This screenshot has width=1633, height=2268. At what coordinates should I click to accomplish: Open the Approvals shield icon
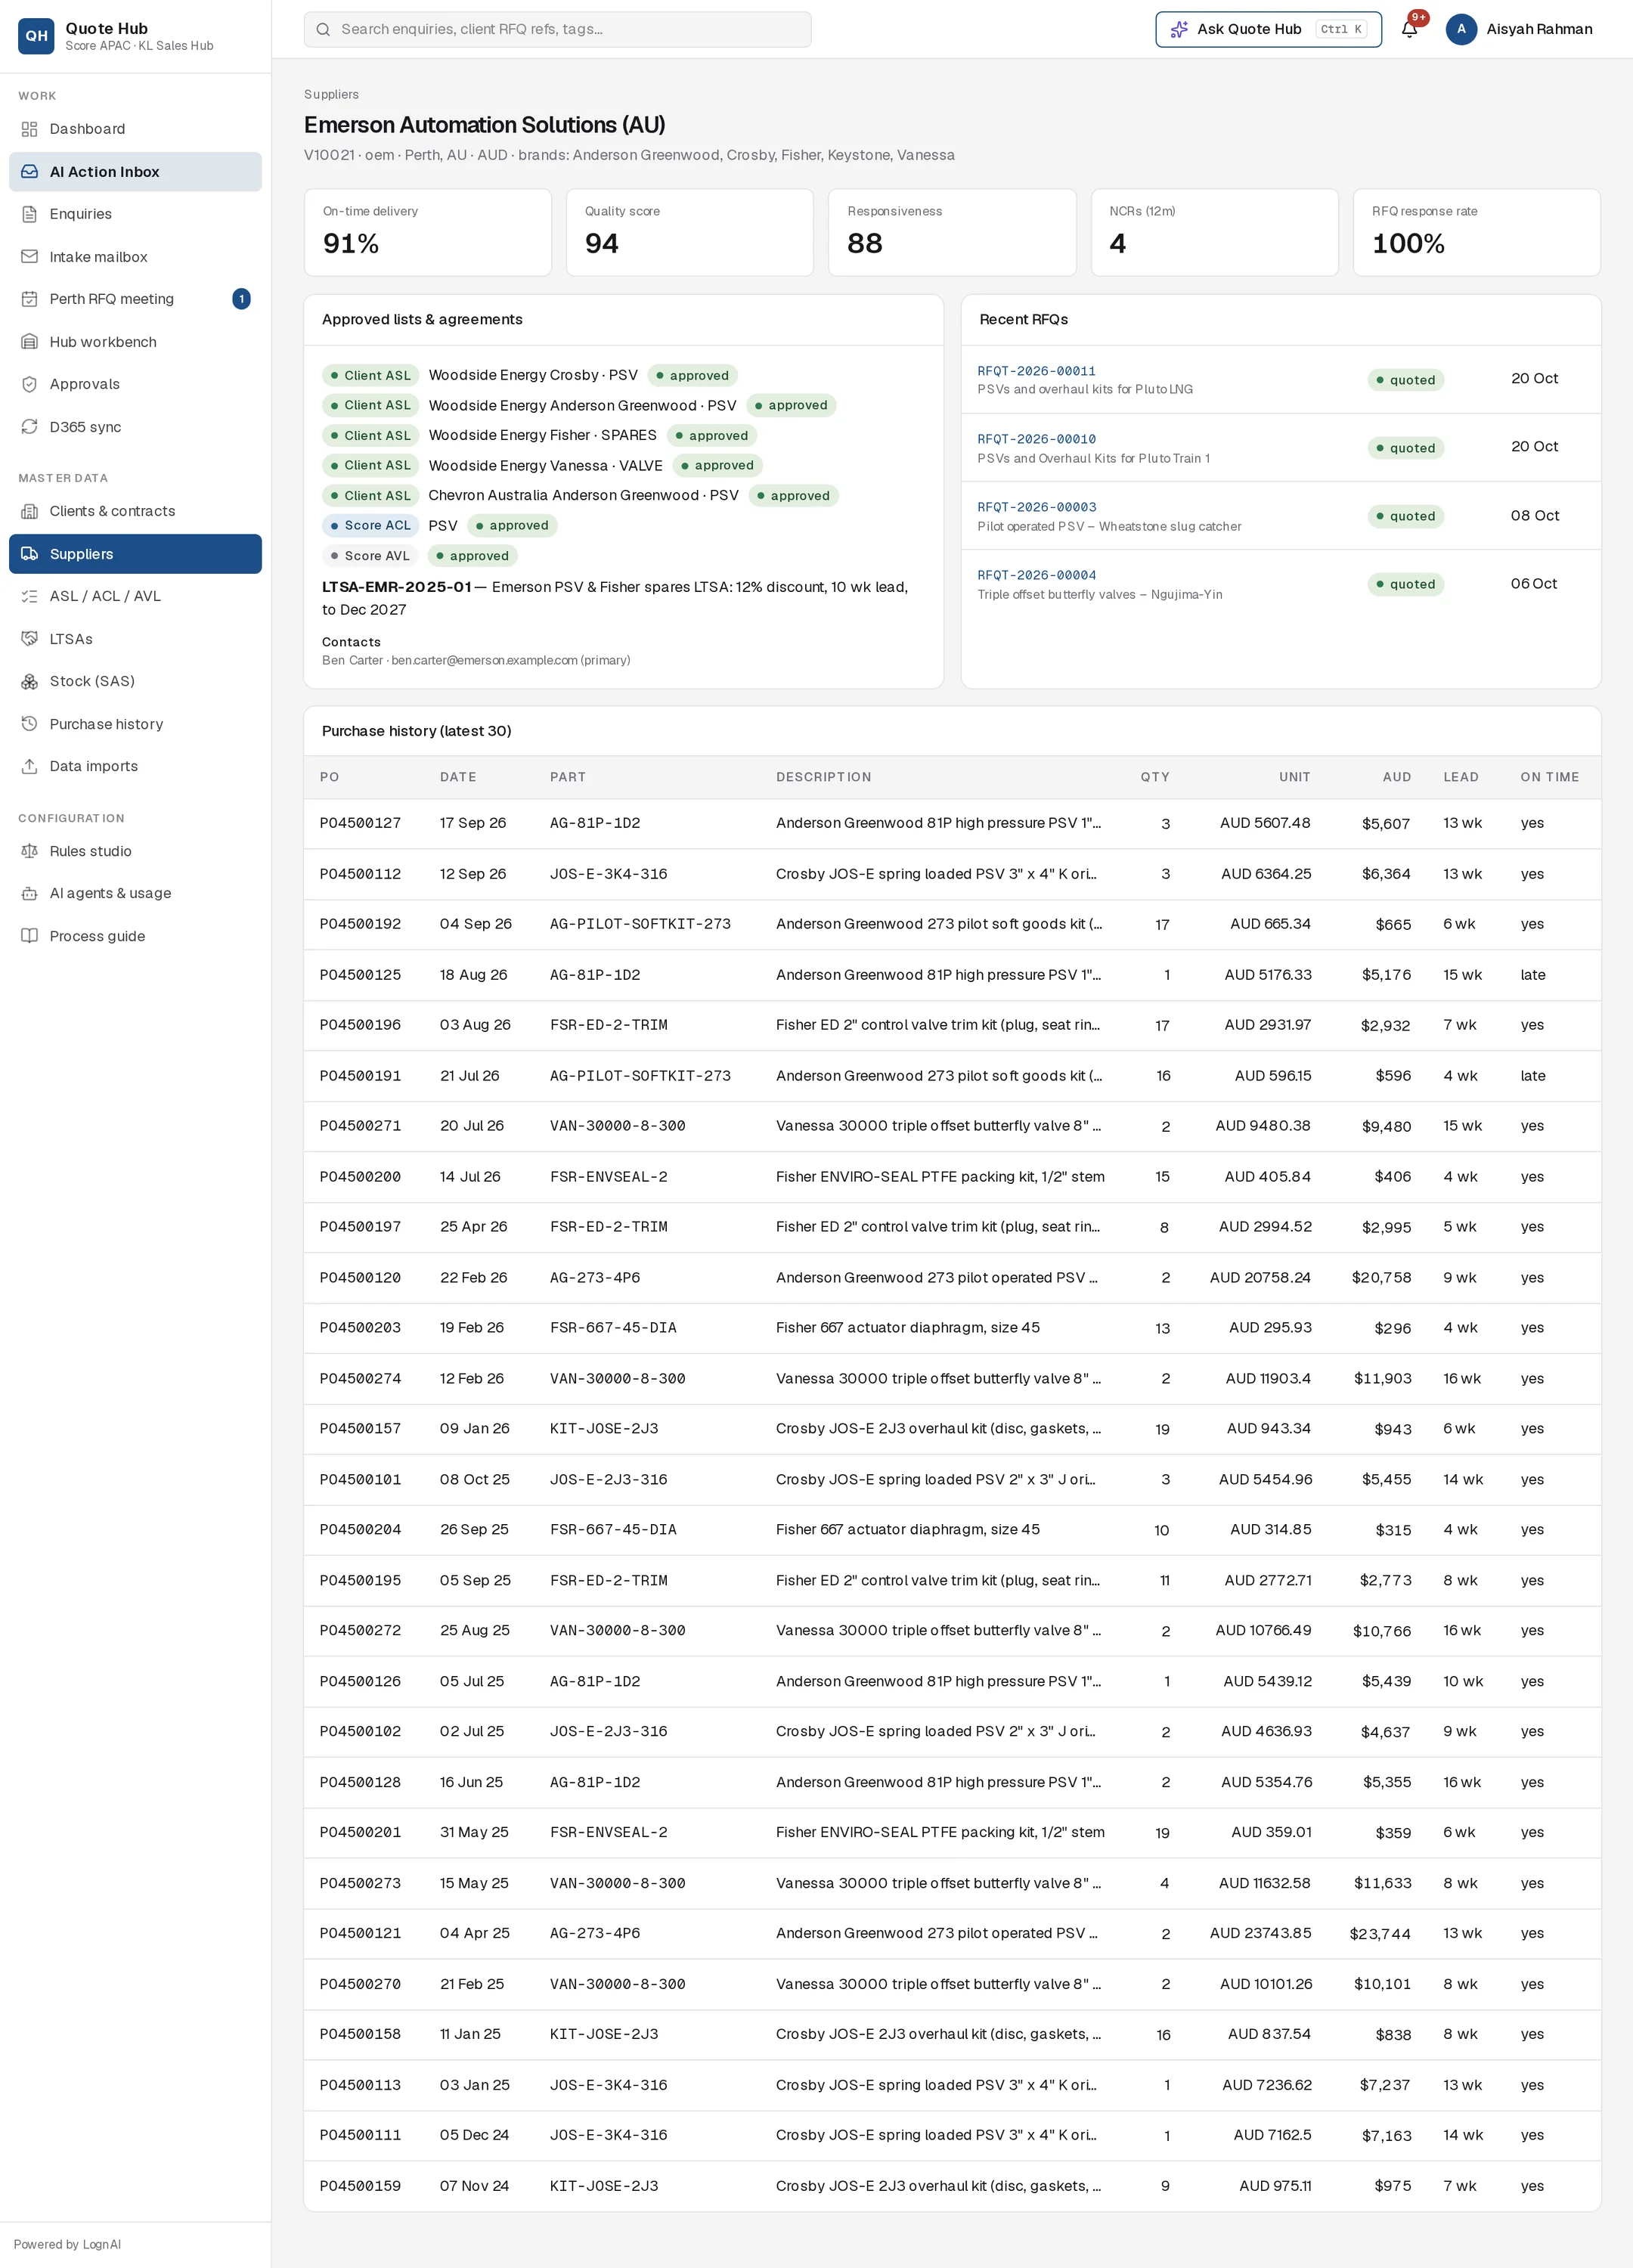[x=30, y=384]
